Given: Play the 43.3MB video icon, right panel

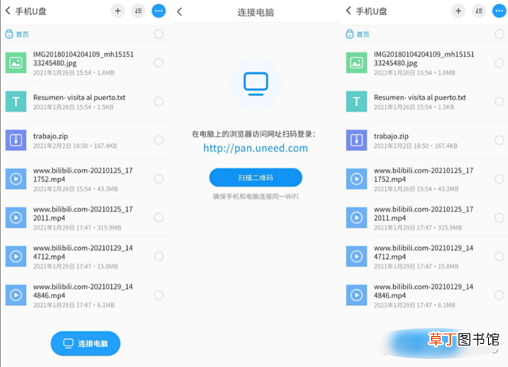Looking at the screenshot, I should (x=356, y=179).
